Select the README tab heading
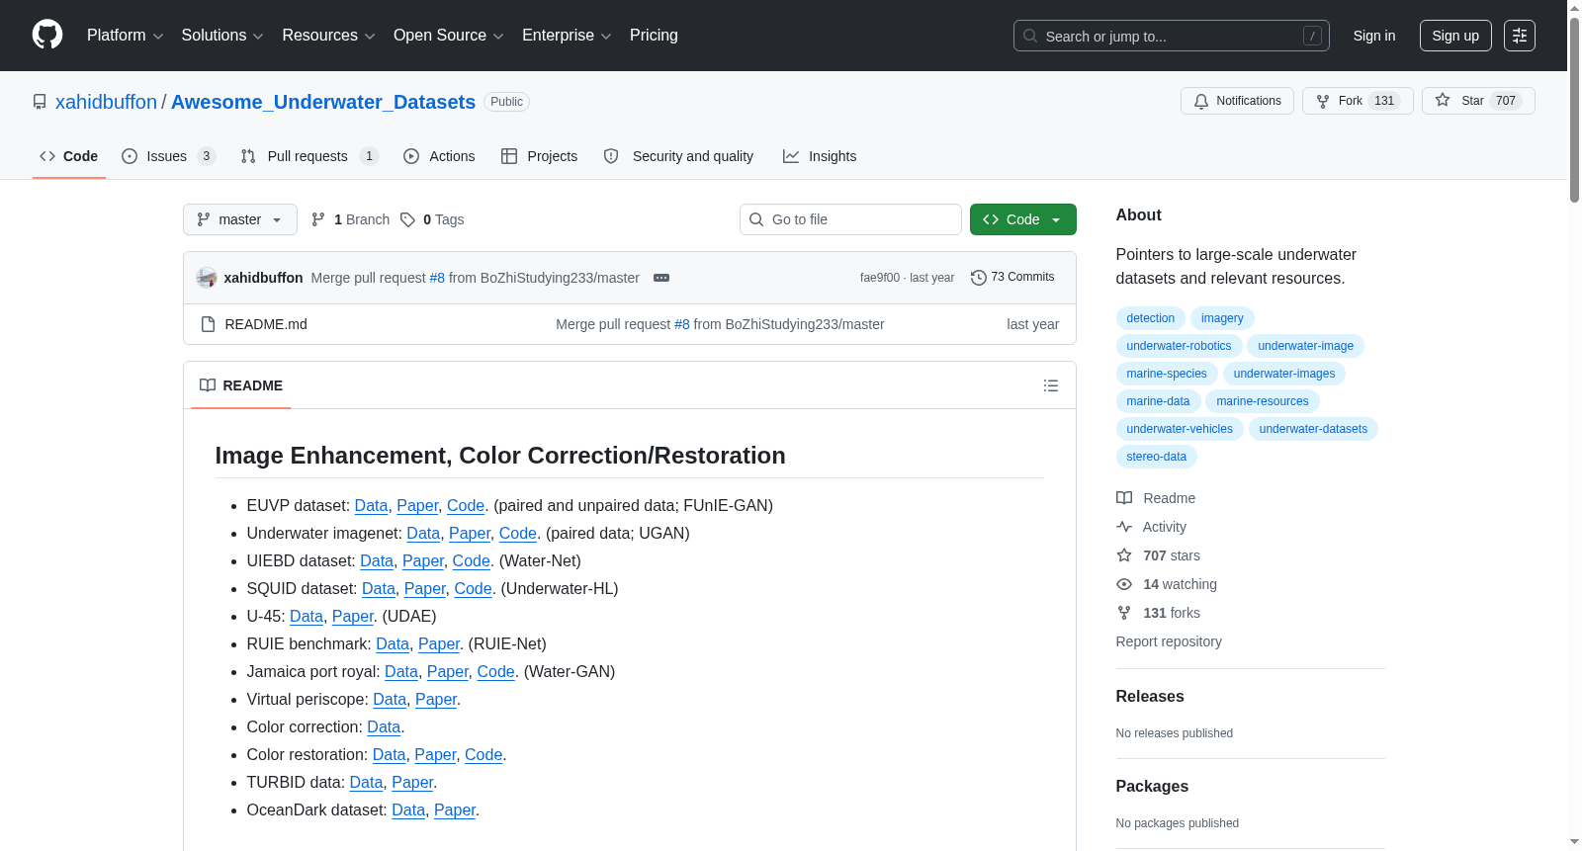Viewport: 1582px width, 851px height. point(241,385)
